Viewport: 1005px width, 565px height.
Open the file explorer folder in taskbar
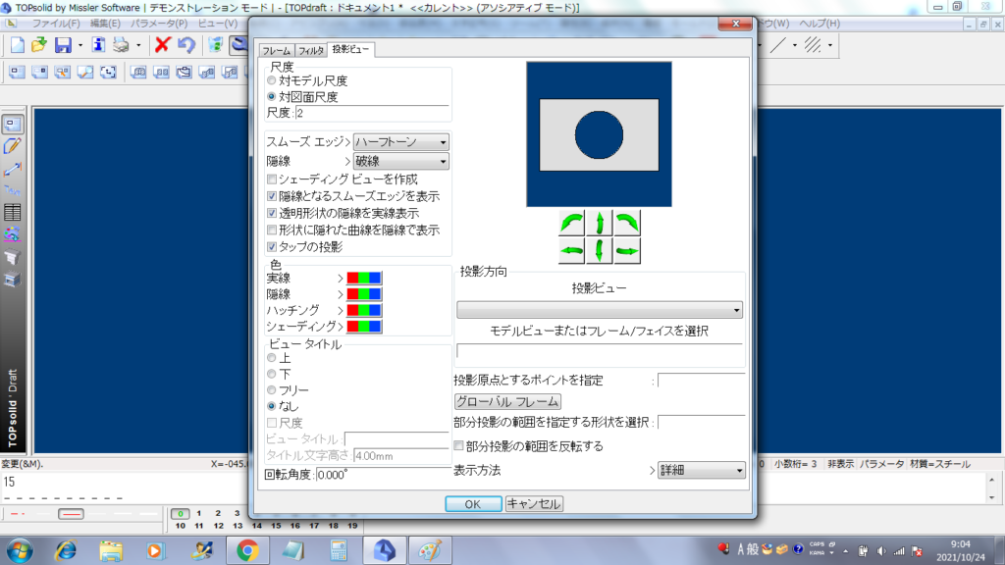pos(111,550)
